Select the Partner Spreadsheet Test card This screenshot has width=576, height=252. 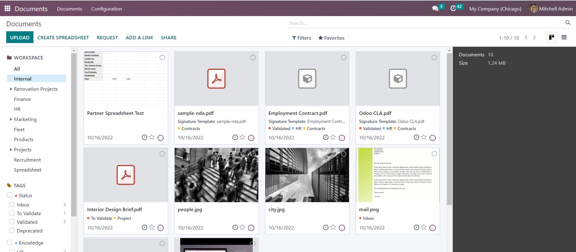[162, 58]
